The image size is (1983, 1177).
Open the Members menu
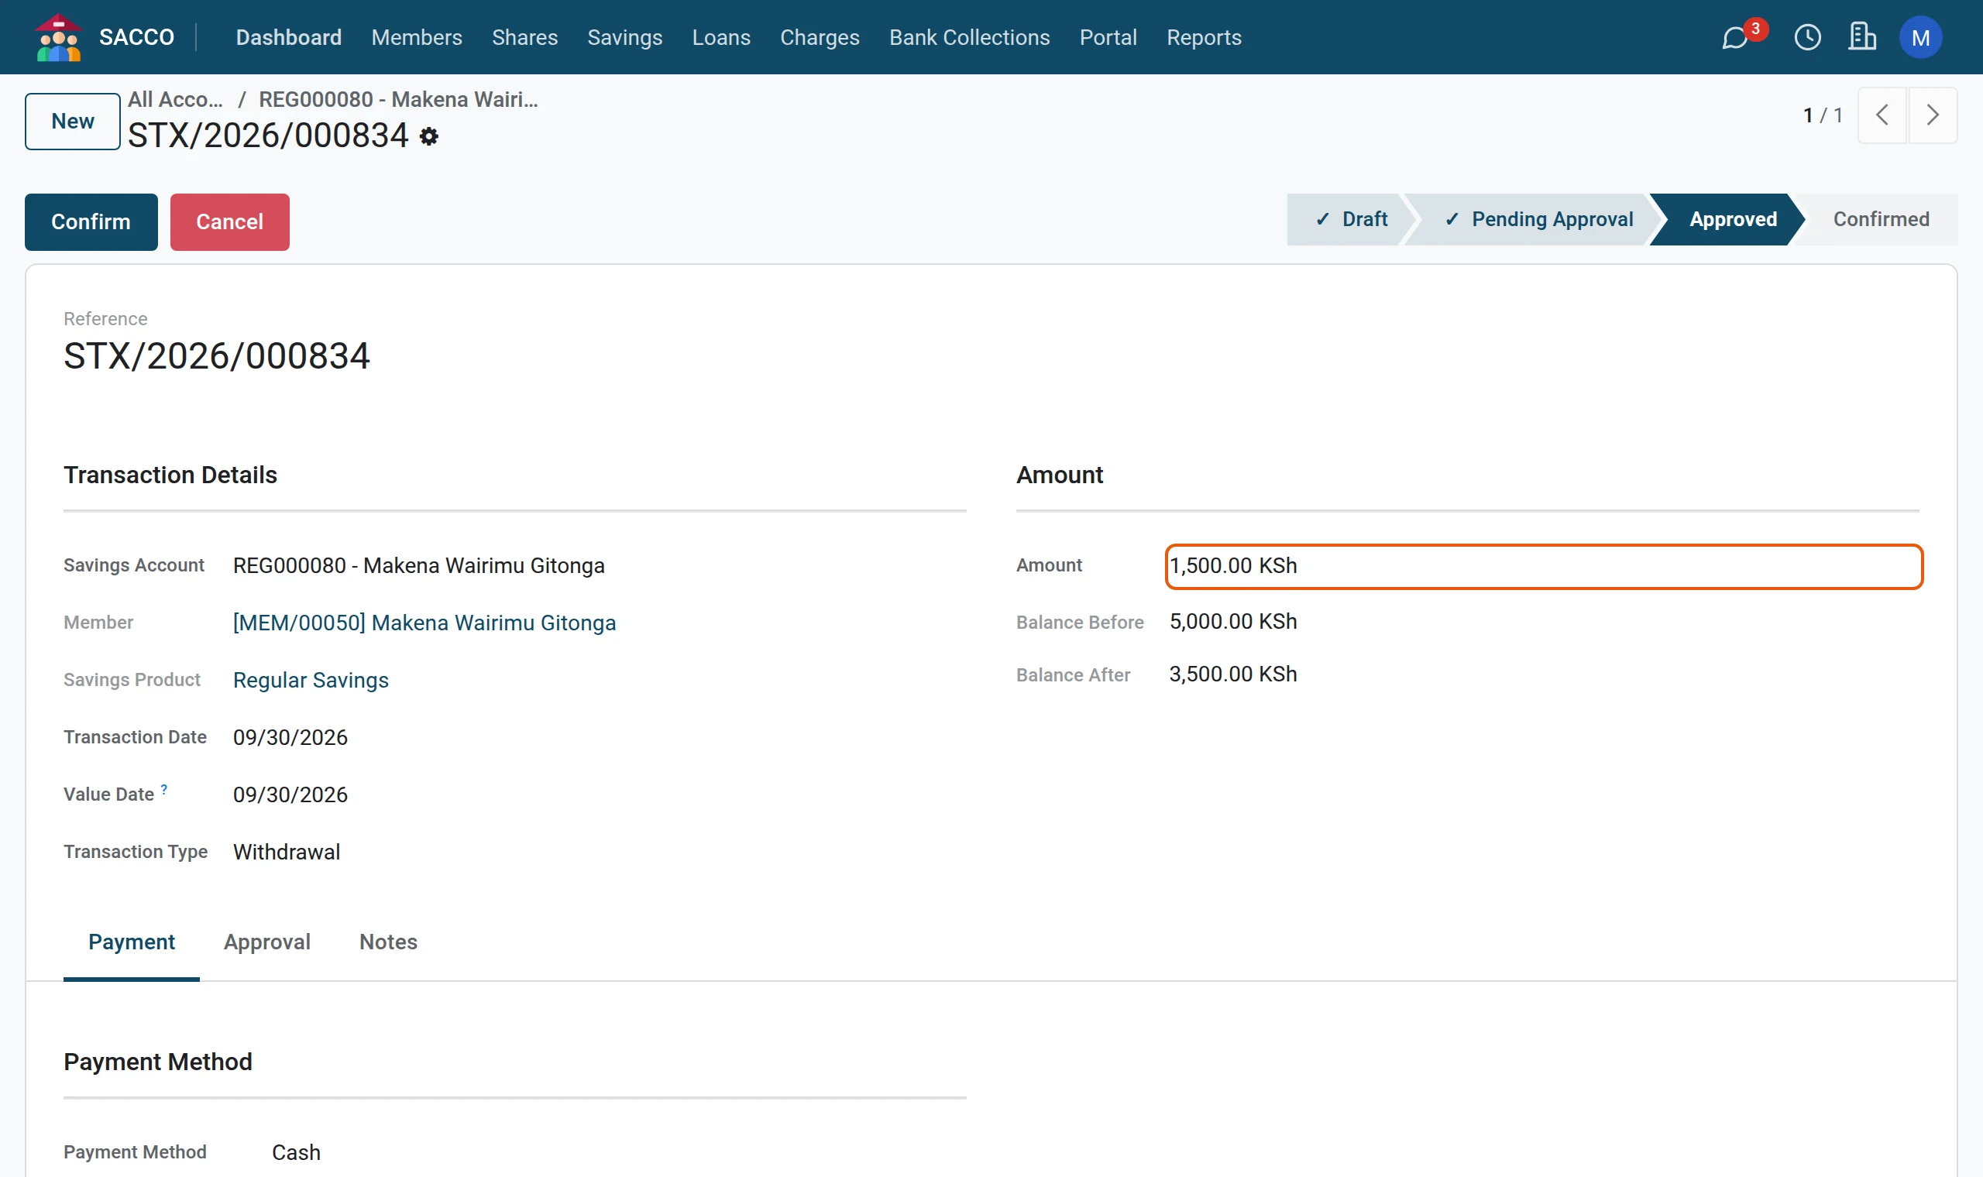pos(417,37)
